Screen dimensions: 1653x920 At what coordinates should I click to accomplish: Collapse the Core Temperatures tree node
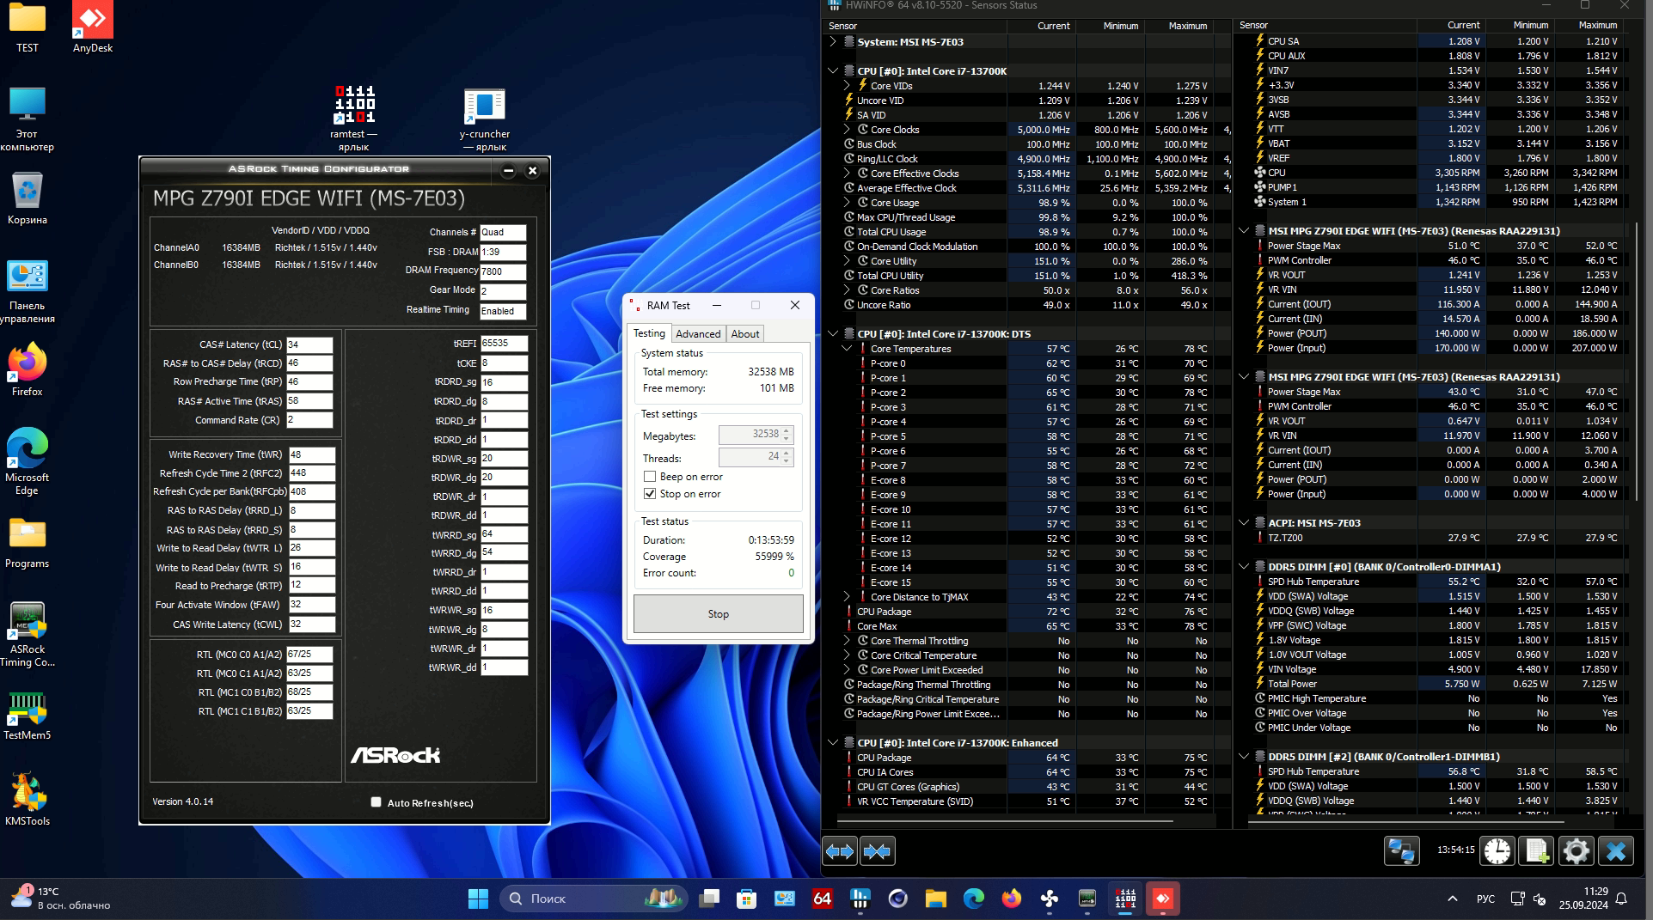pyautogui.click(x=847, y=349)
